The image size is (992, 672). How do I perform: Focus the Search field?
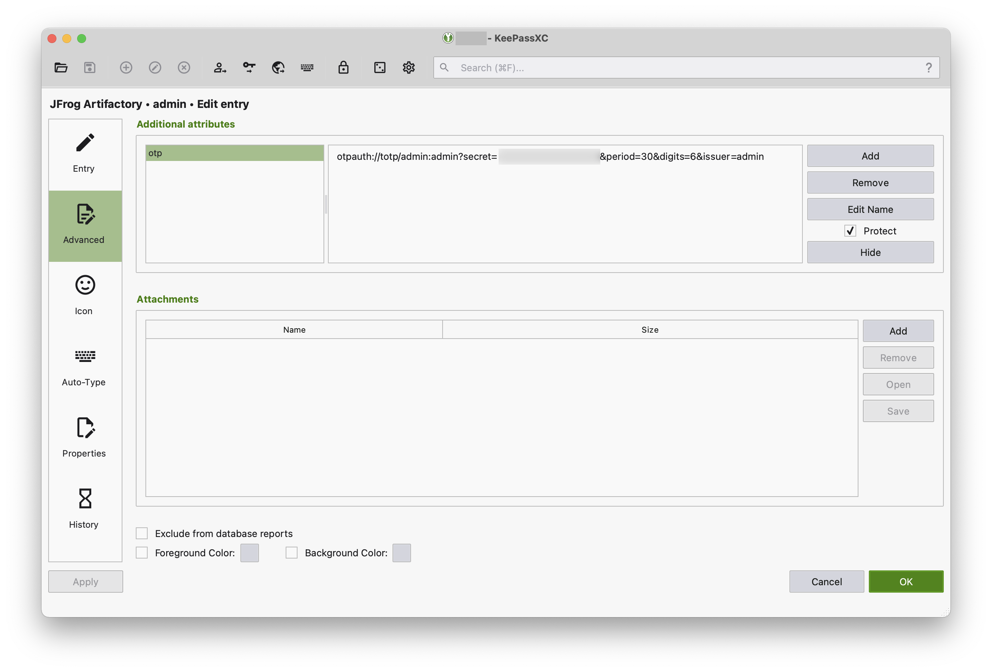pos(686,67)
